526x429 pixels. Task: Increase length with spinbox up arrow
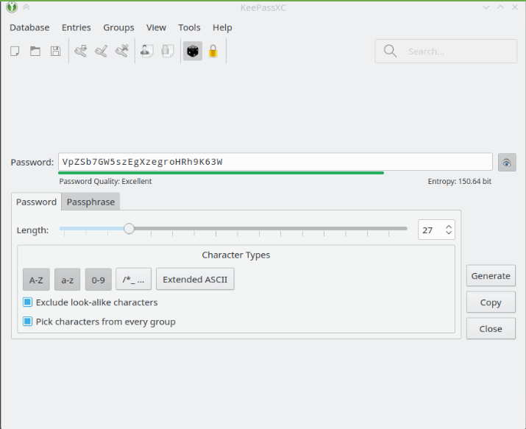[x=449, y=227]
